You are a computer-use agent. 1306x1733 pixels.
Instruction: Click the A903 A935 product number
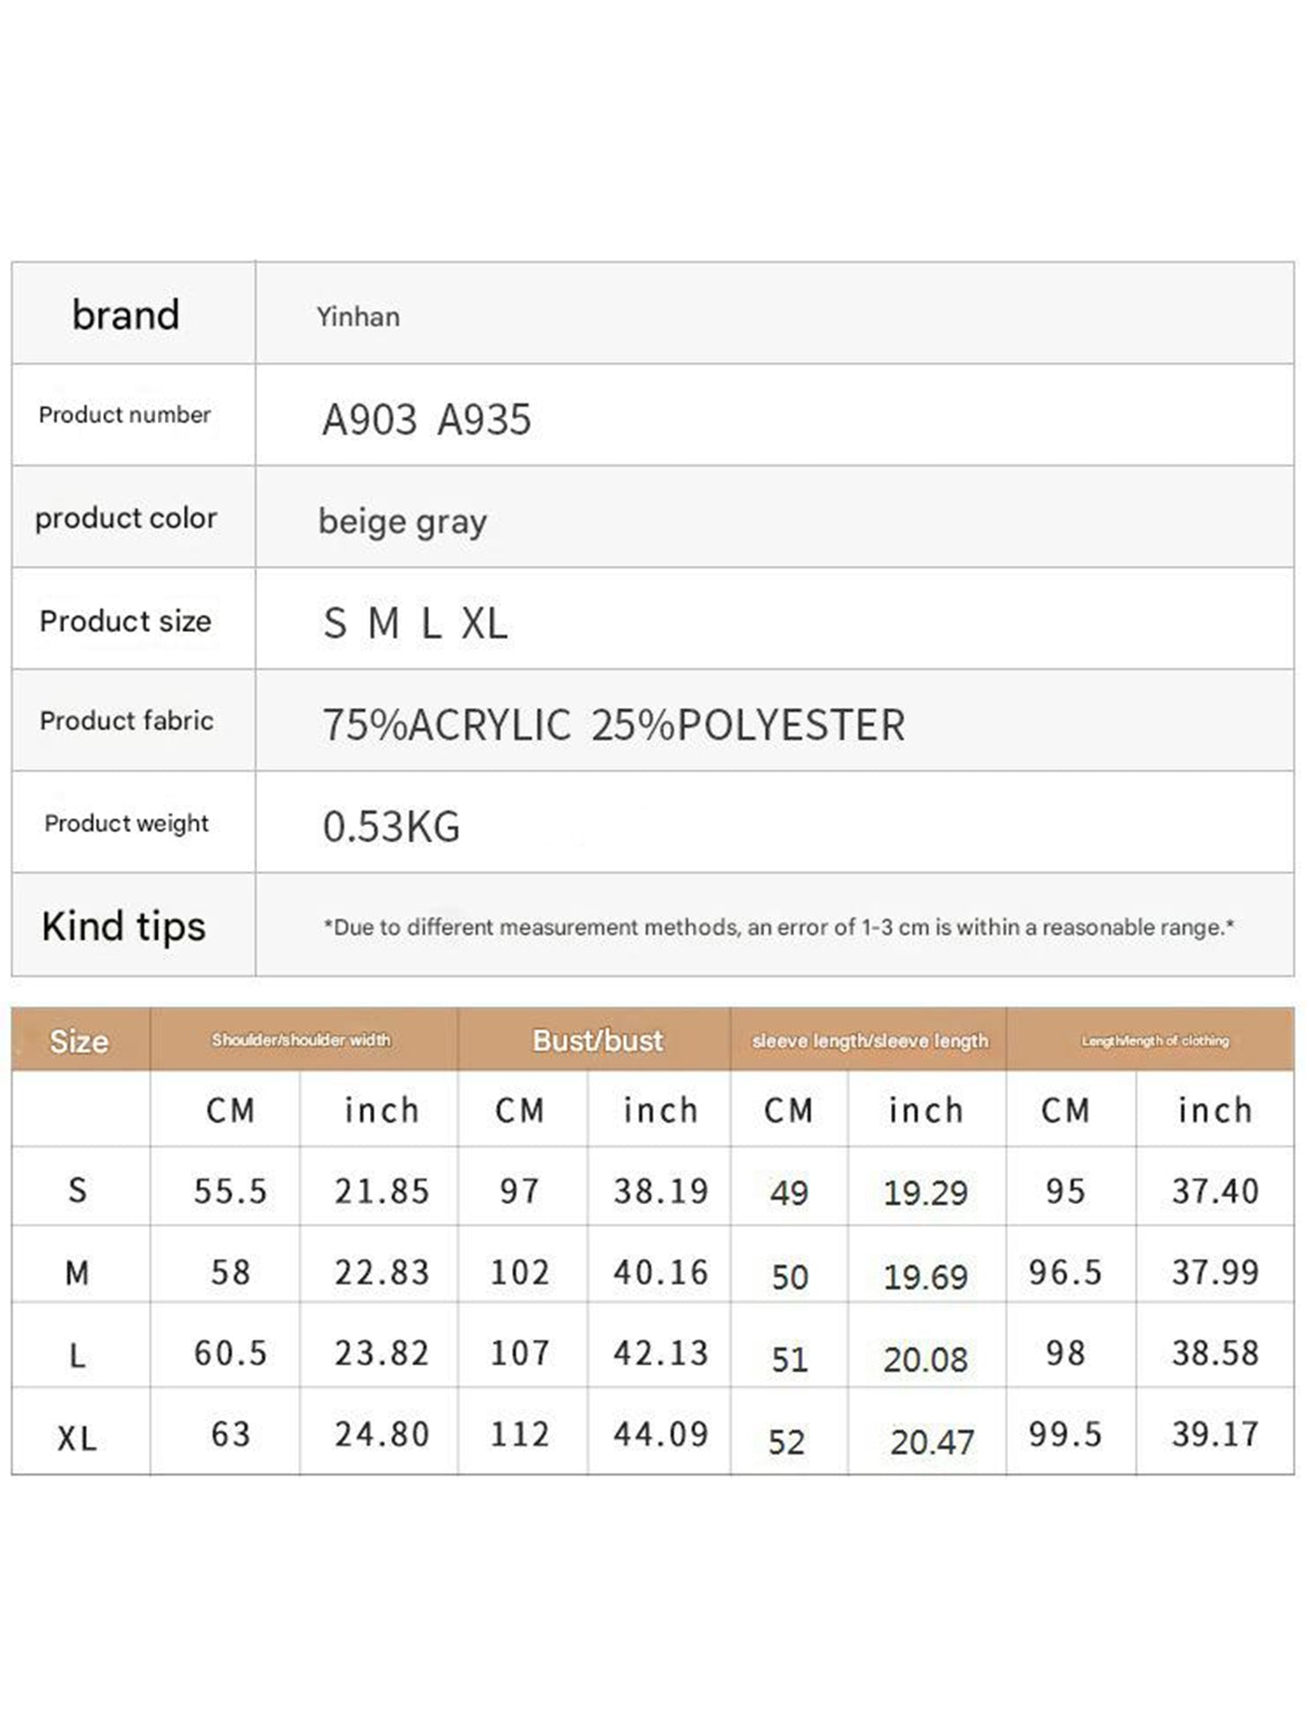(x=427, y=420)
